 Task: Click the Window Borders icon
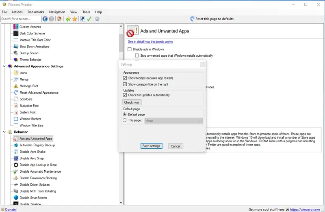tap(16, 119)
